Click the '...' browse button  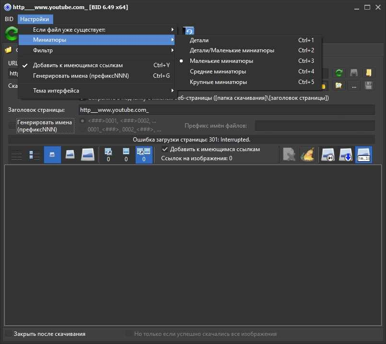point(354,85)
